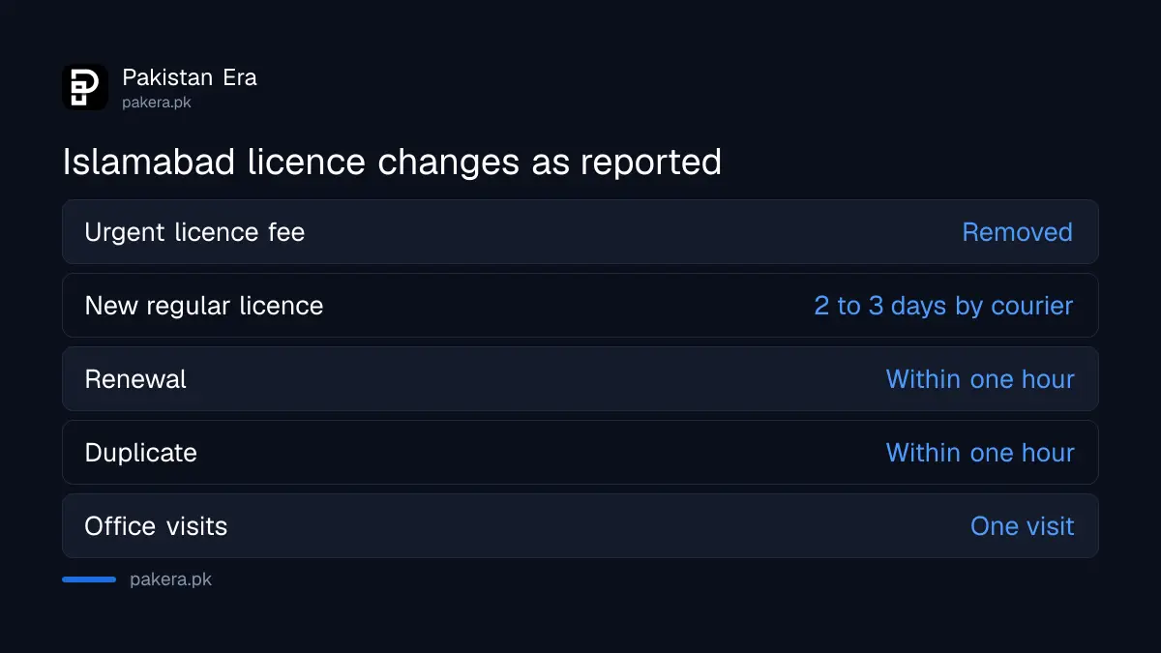
Task: Select the Urgent licence fee row
Action: coord(580,232)
